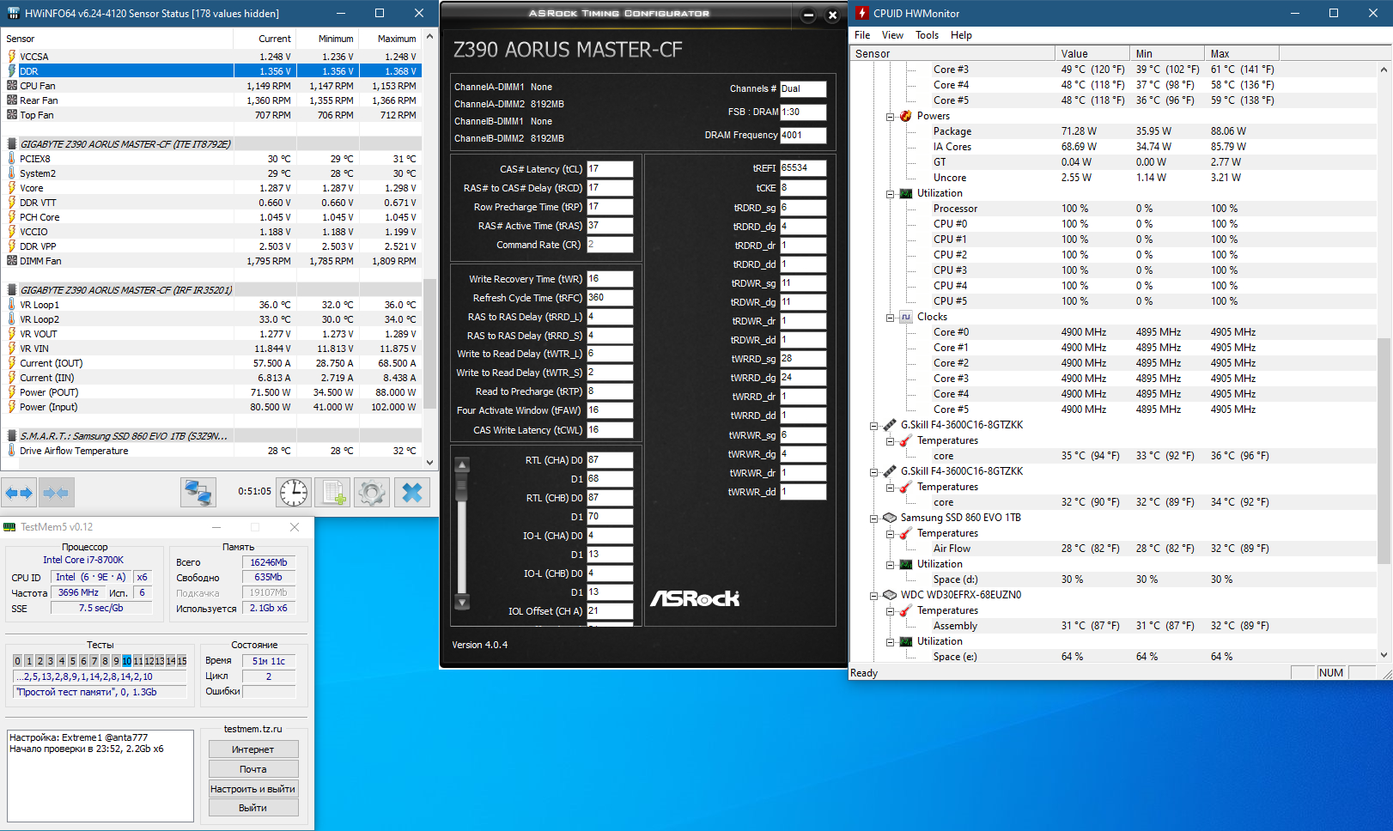Click Почта button in TestMem5
The width and height of the screenshot is (1393, 831).
pos(253,769)
